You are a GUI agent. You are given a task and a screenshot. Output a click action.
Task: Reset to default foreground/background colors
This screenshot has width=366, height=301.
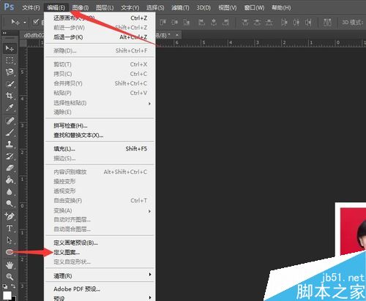(x=5, y=286)
